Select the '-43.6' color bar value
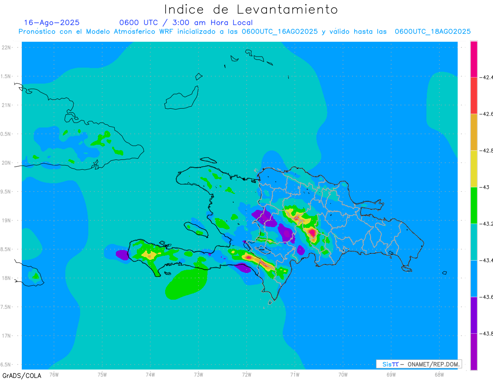Screen dimensions: 493x380 [486, 297]
